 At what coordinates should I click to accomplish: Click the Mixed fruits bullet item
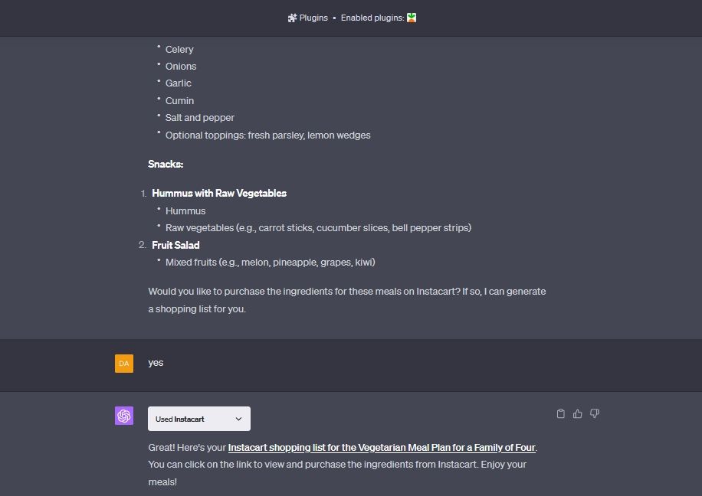point(270,263)
